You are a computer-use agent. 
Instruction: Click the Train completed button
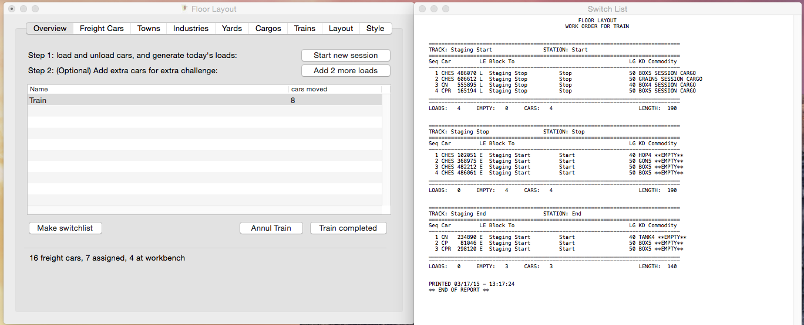(x=348, y=228)
